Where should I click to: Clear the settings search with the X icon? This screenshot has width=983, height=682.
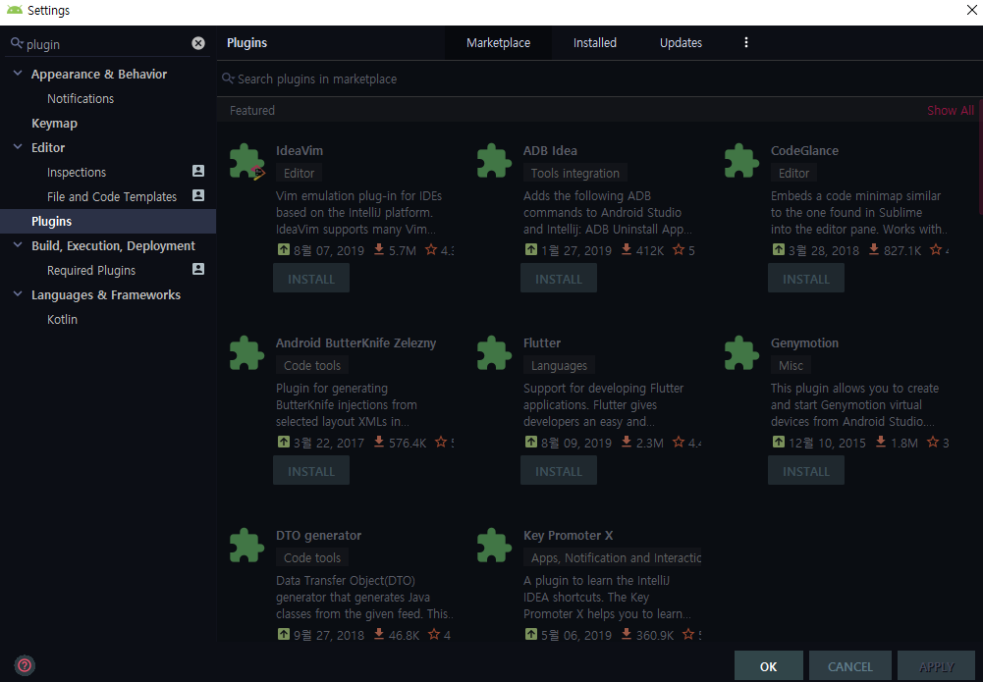[198, 43]
